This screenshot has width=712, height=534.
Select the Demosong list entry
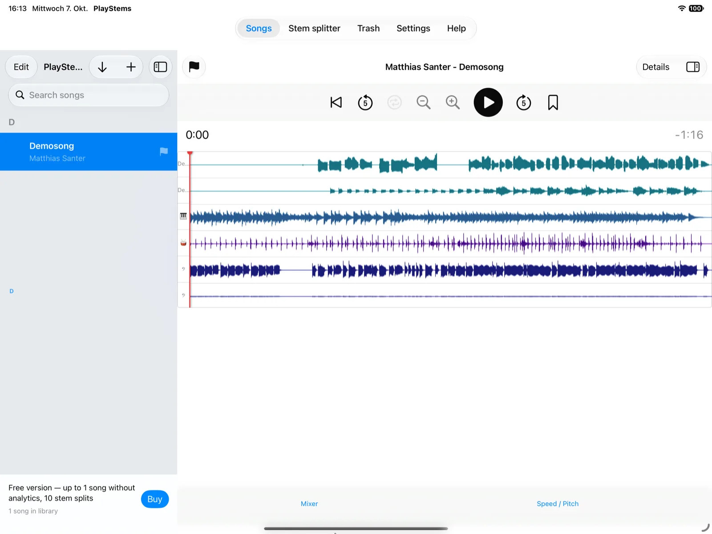pos(89,151)
